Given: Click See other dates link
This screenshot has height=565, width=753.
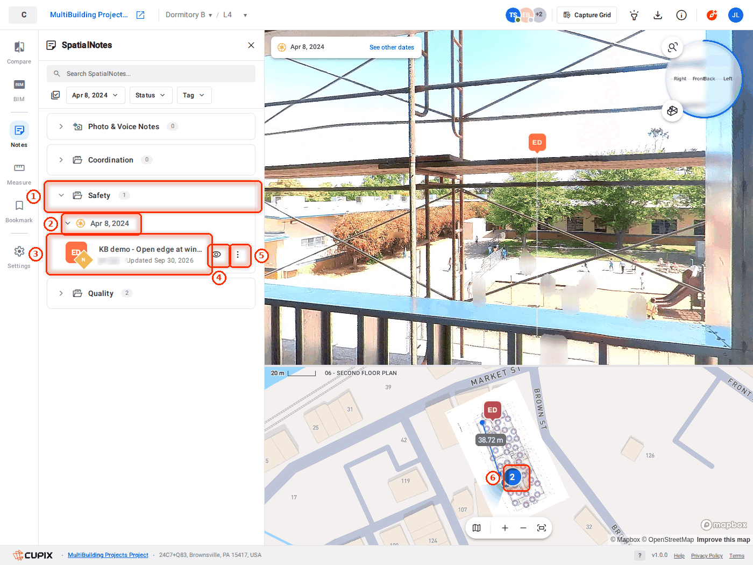Looking at the screenshot, I should [x=392, y=47].
